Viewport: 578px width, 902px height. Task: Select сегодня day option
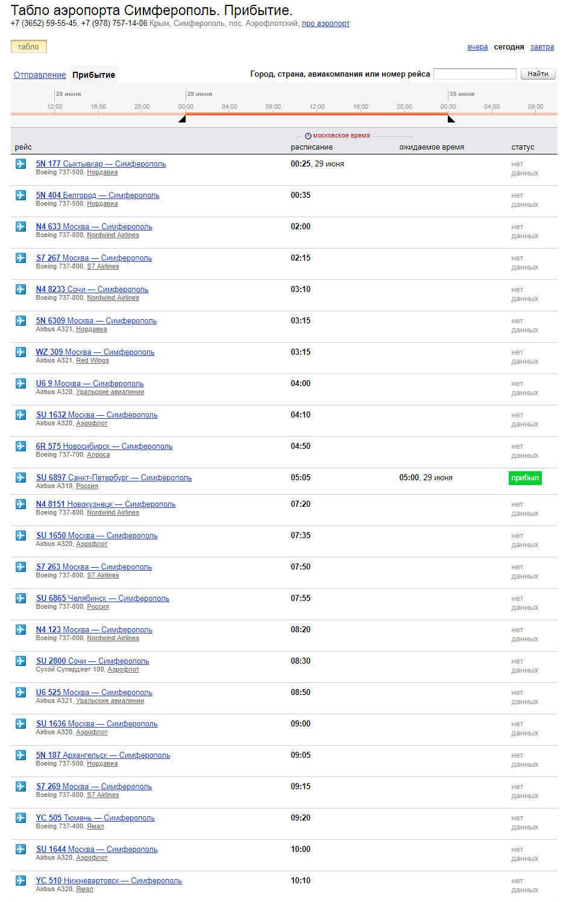coord(509,47)
